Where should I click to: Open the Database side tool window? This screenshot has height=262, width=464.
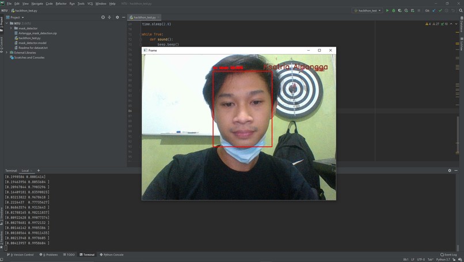tap(461, 25)
